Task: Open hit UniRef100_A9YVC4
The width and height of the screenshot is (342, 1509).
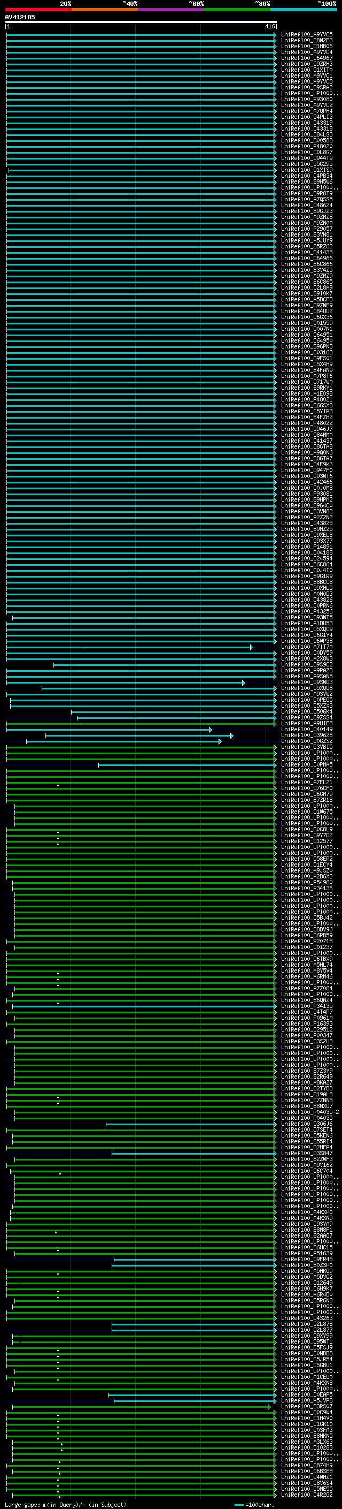Action: pyautogui.click(x=307, y=52)
